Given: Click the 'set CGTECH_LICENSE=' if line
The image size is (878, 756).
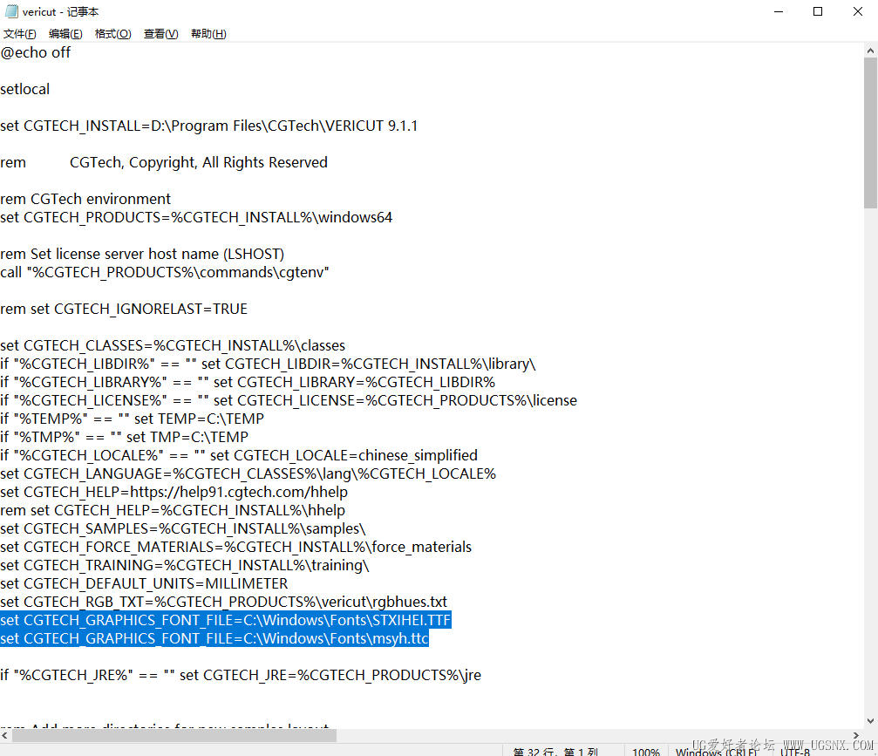Looking at the screenshot, I should pos(289,400).
